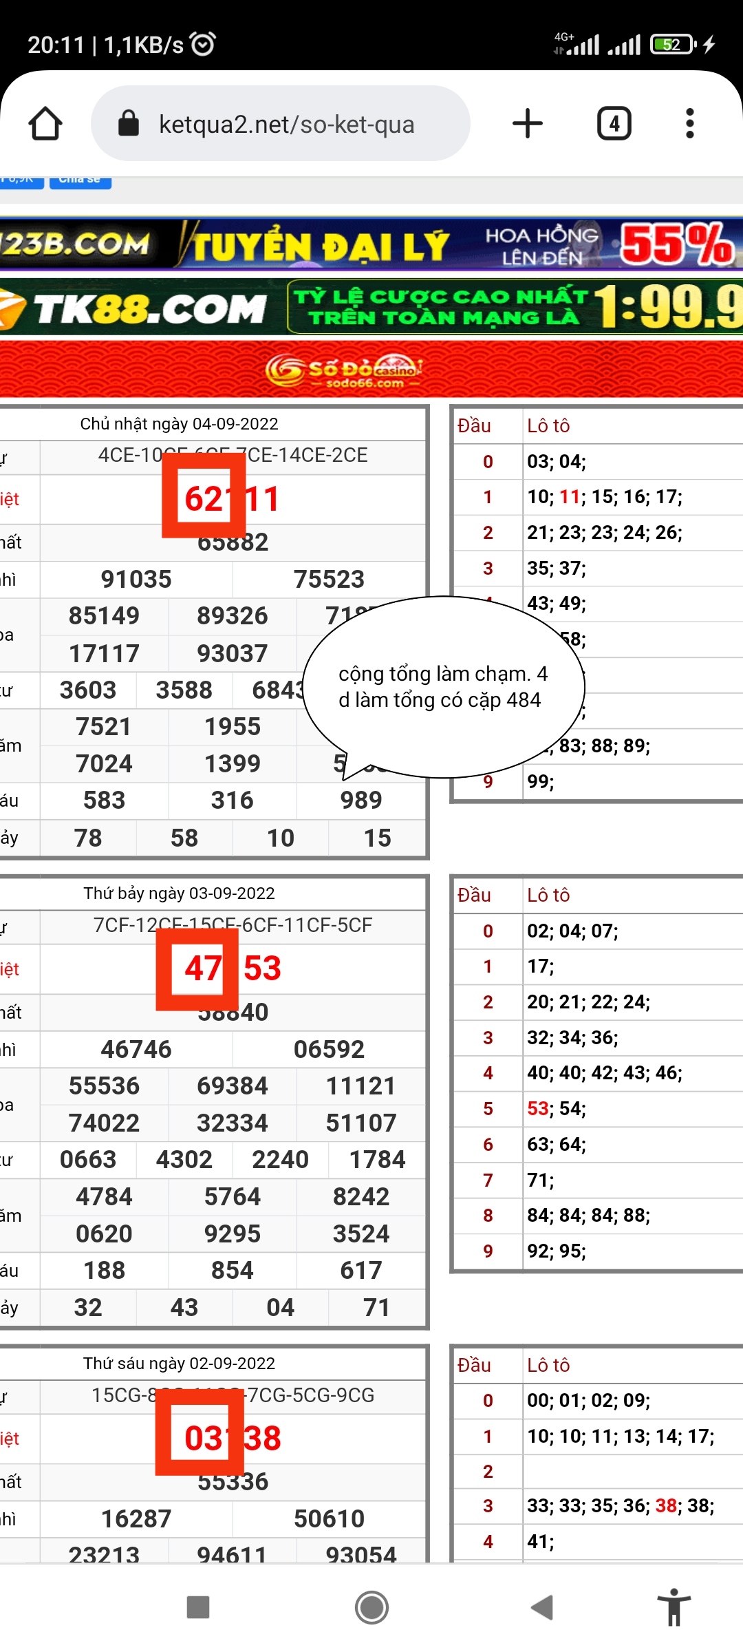Tap the Android back triangle button
Screen dimensions: 743x1652
pos(542,1607)
